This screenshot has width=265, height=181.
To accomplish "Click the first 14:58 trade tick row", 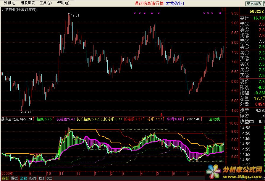I will pos(252,128).
